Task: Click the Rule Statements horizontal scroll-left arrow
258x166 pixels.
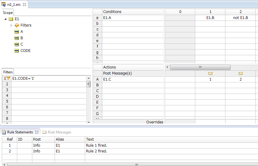Action: click(x=4, y=164)
